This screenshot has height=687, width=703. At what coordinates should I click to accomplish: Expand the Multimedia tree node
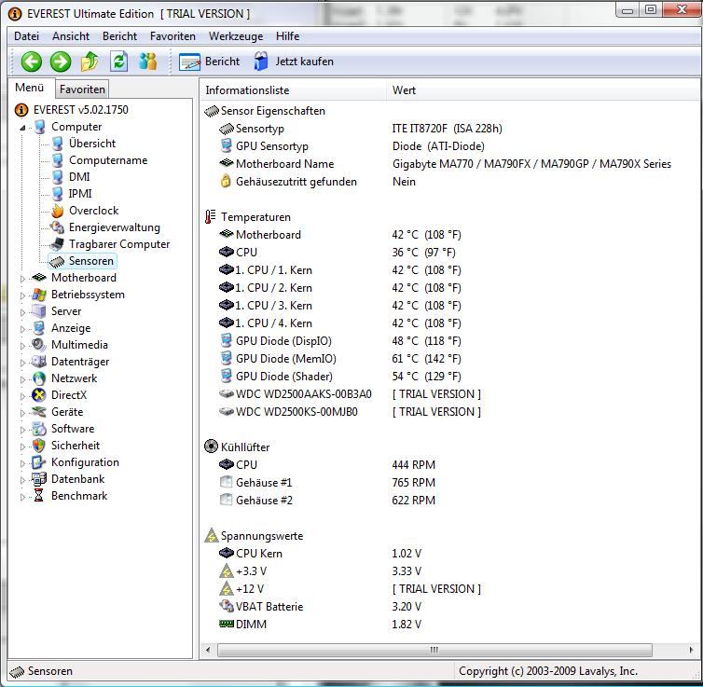(x=22, y=346)
